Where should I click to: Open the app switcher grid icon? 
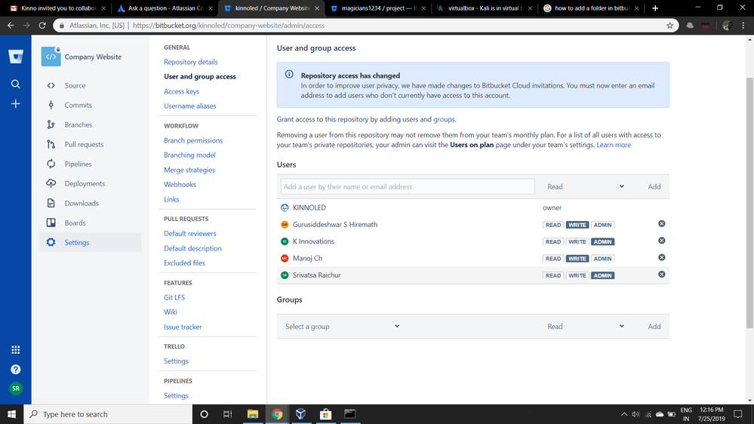[15, 349]
